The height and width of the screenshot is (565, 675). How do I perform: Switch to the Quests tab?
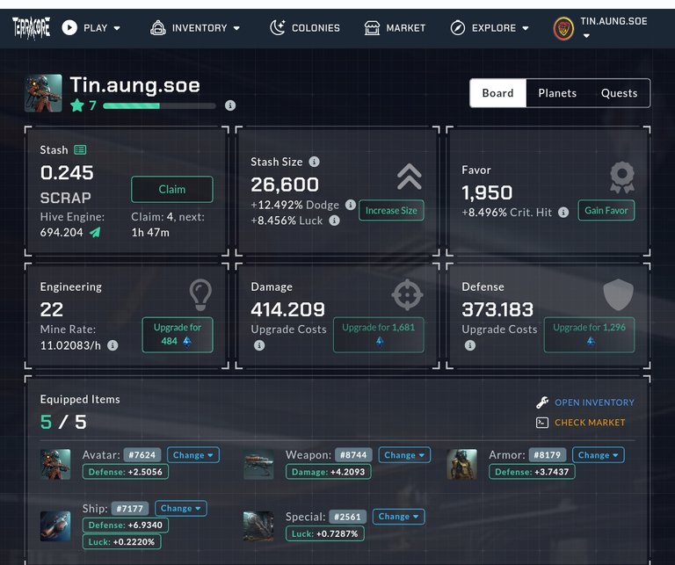619,93
